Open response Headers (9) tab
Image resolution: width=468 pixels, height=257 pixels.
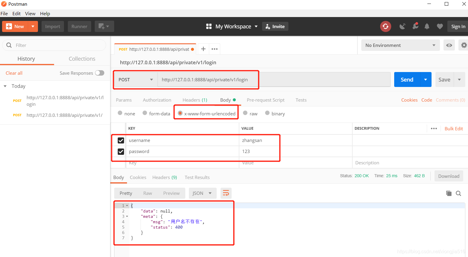tap(165, 177)
